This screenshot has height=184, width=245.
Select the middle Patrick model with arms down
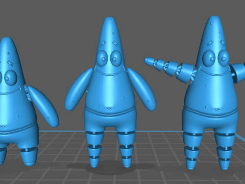tap(110, 92)
